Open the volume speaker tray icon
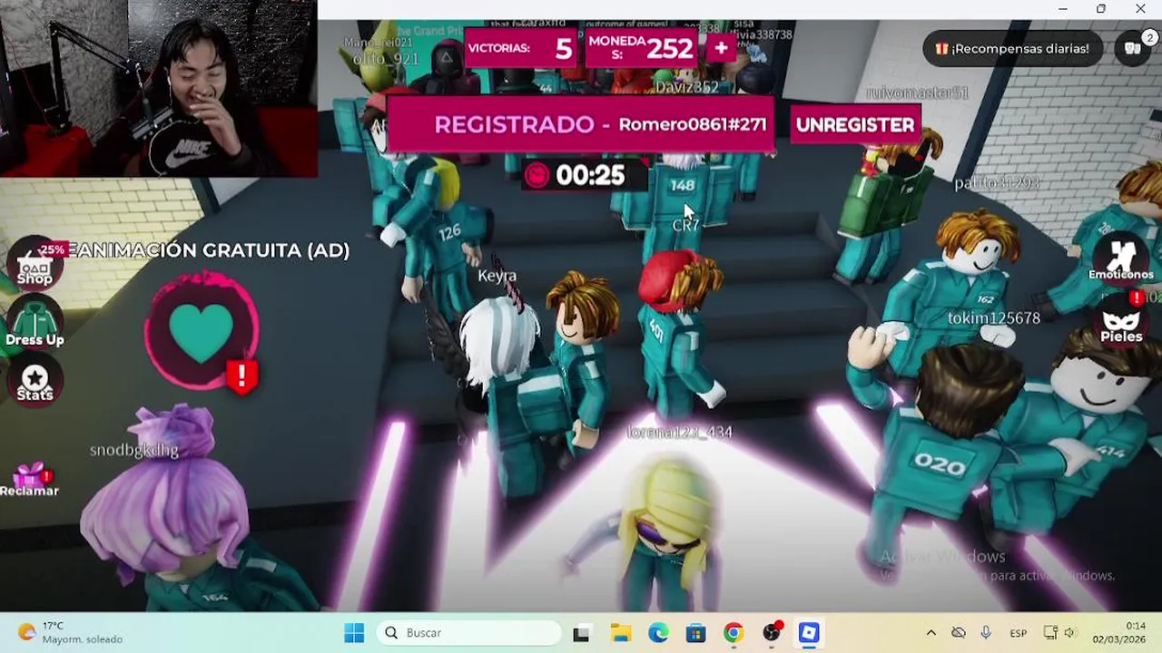 click(1069, 633)
